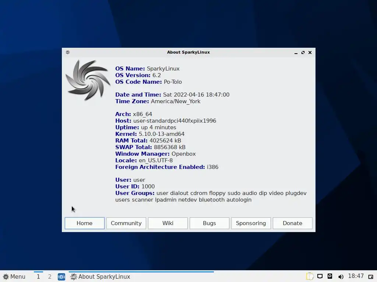Open the Community button
This screenshot has height=282, width=377.
[126, 223]
